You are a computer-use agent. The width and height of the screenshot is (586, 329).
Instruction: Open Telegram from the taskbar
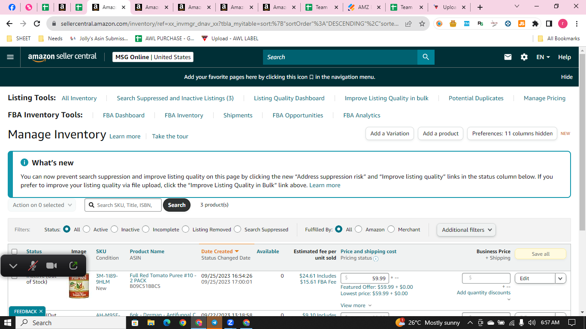point(214,323)
